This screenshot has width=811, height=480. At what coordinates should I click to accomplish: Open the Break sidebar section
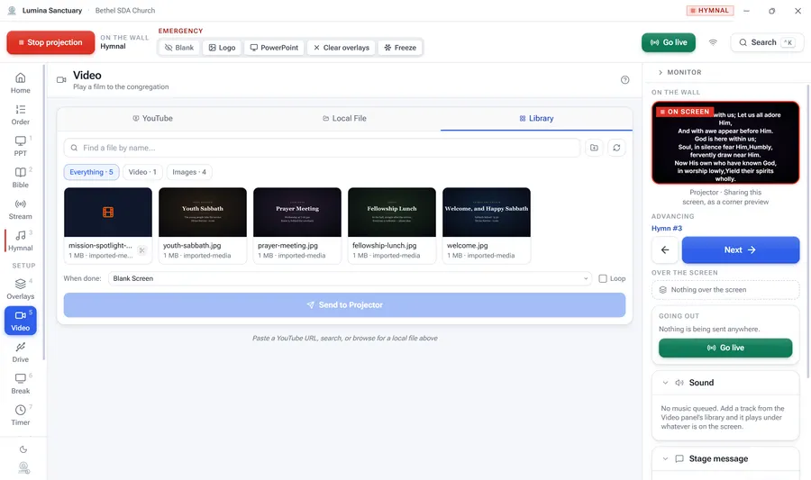click(20, 384)
